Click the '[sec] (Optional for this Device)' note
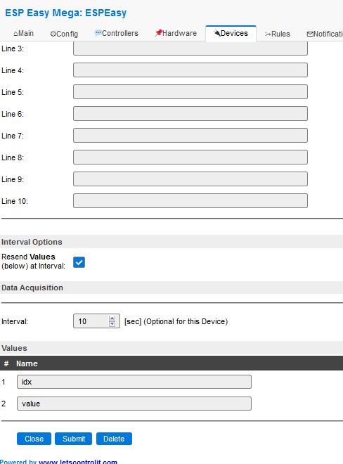This screenshot has width=343, height=464. click(x=176, y=321)
